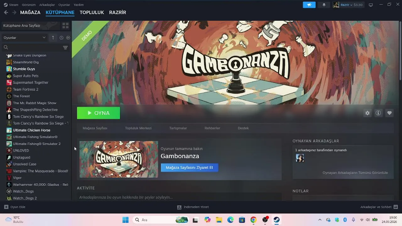Screen dimensions: 402x226
Task: Open the Oyunlar filter dropdown
Action: (24, 38)
